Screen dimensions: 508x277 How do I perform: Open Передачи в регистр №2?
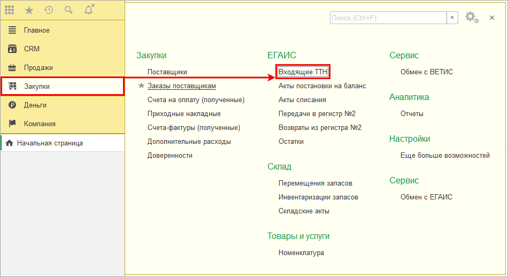click(317, 114)
